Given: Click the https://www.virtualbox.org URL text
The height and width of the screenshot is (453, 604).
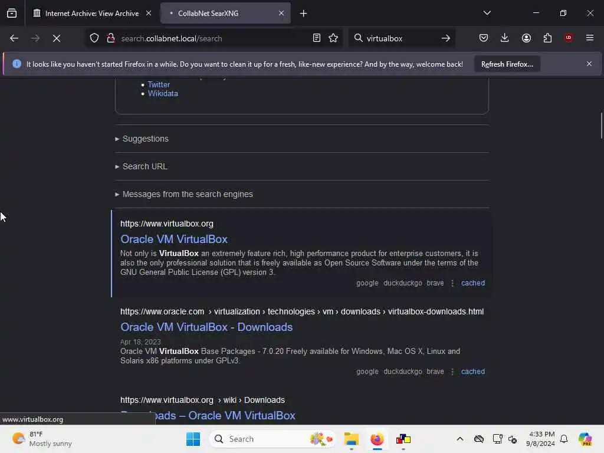Looking at the screenshot, I should 167,224.
